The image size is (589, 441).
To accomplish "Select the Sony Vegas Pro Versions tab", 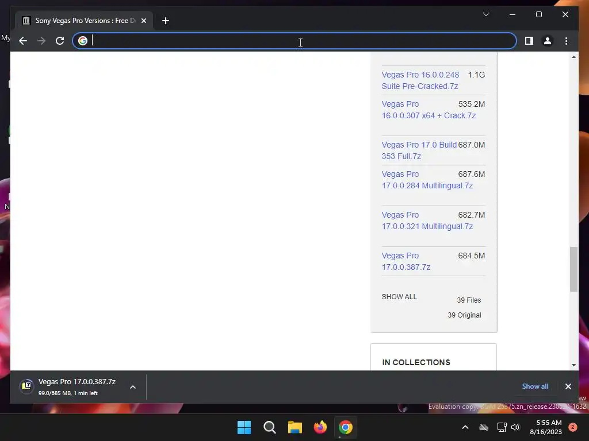I will pyautogui.click(x=85, y=21).
